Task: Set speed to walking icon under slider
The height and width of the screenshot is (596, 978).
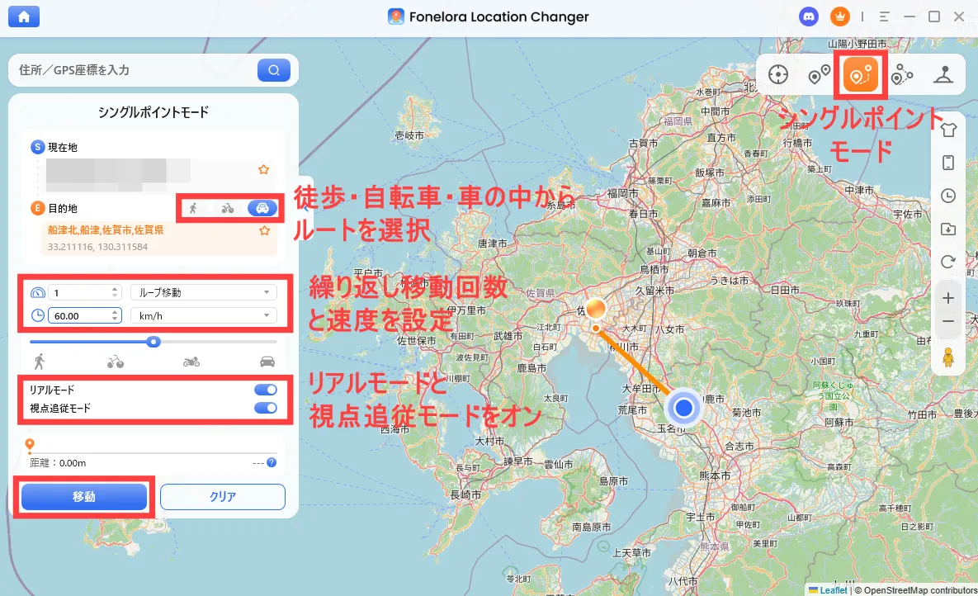Action: point(40,362)
